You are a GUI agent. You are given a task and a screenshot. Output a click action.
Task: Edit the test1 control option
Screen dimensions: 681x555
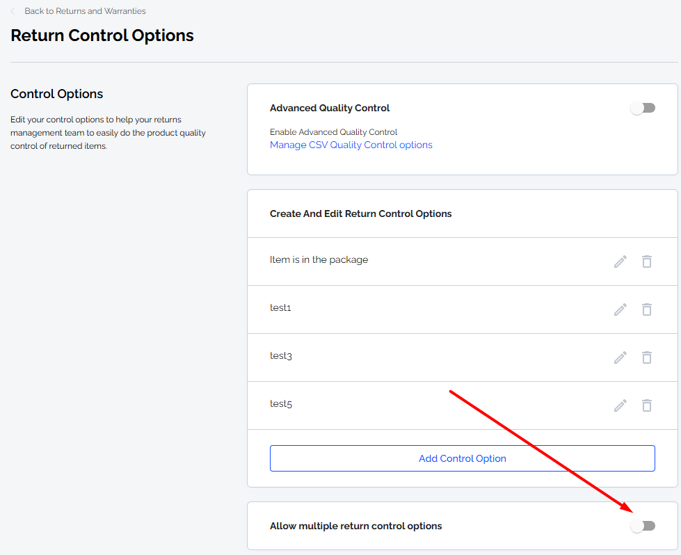coord(620,309)
